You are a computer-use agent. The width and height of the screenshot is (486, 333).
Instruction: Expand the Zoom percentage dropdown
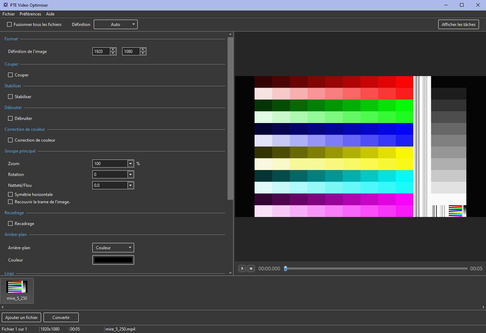[x=130, y=164]
